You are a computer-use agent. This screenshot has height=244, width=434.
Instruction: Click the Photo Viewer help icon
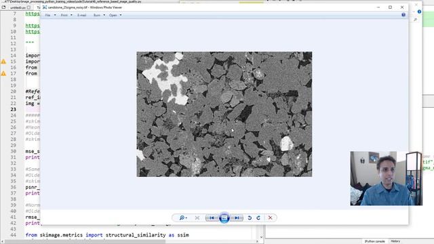[403, 15]
